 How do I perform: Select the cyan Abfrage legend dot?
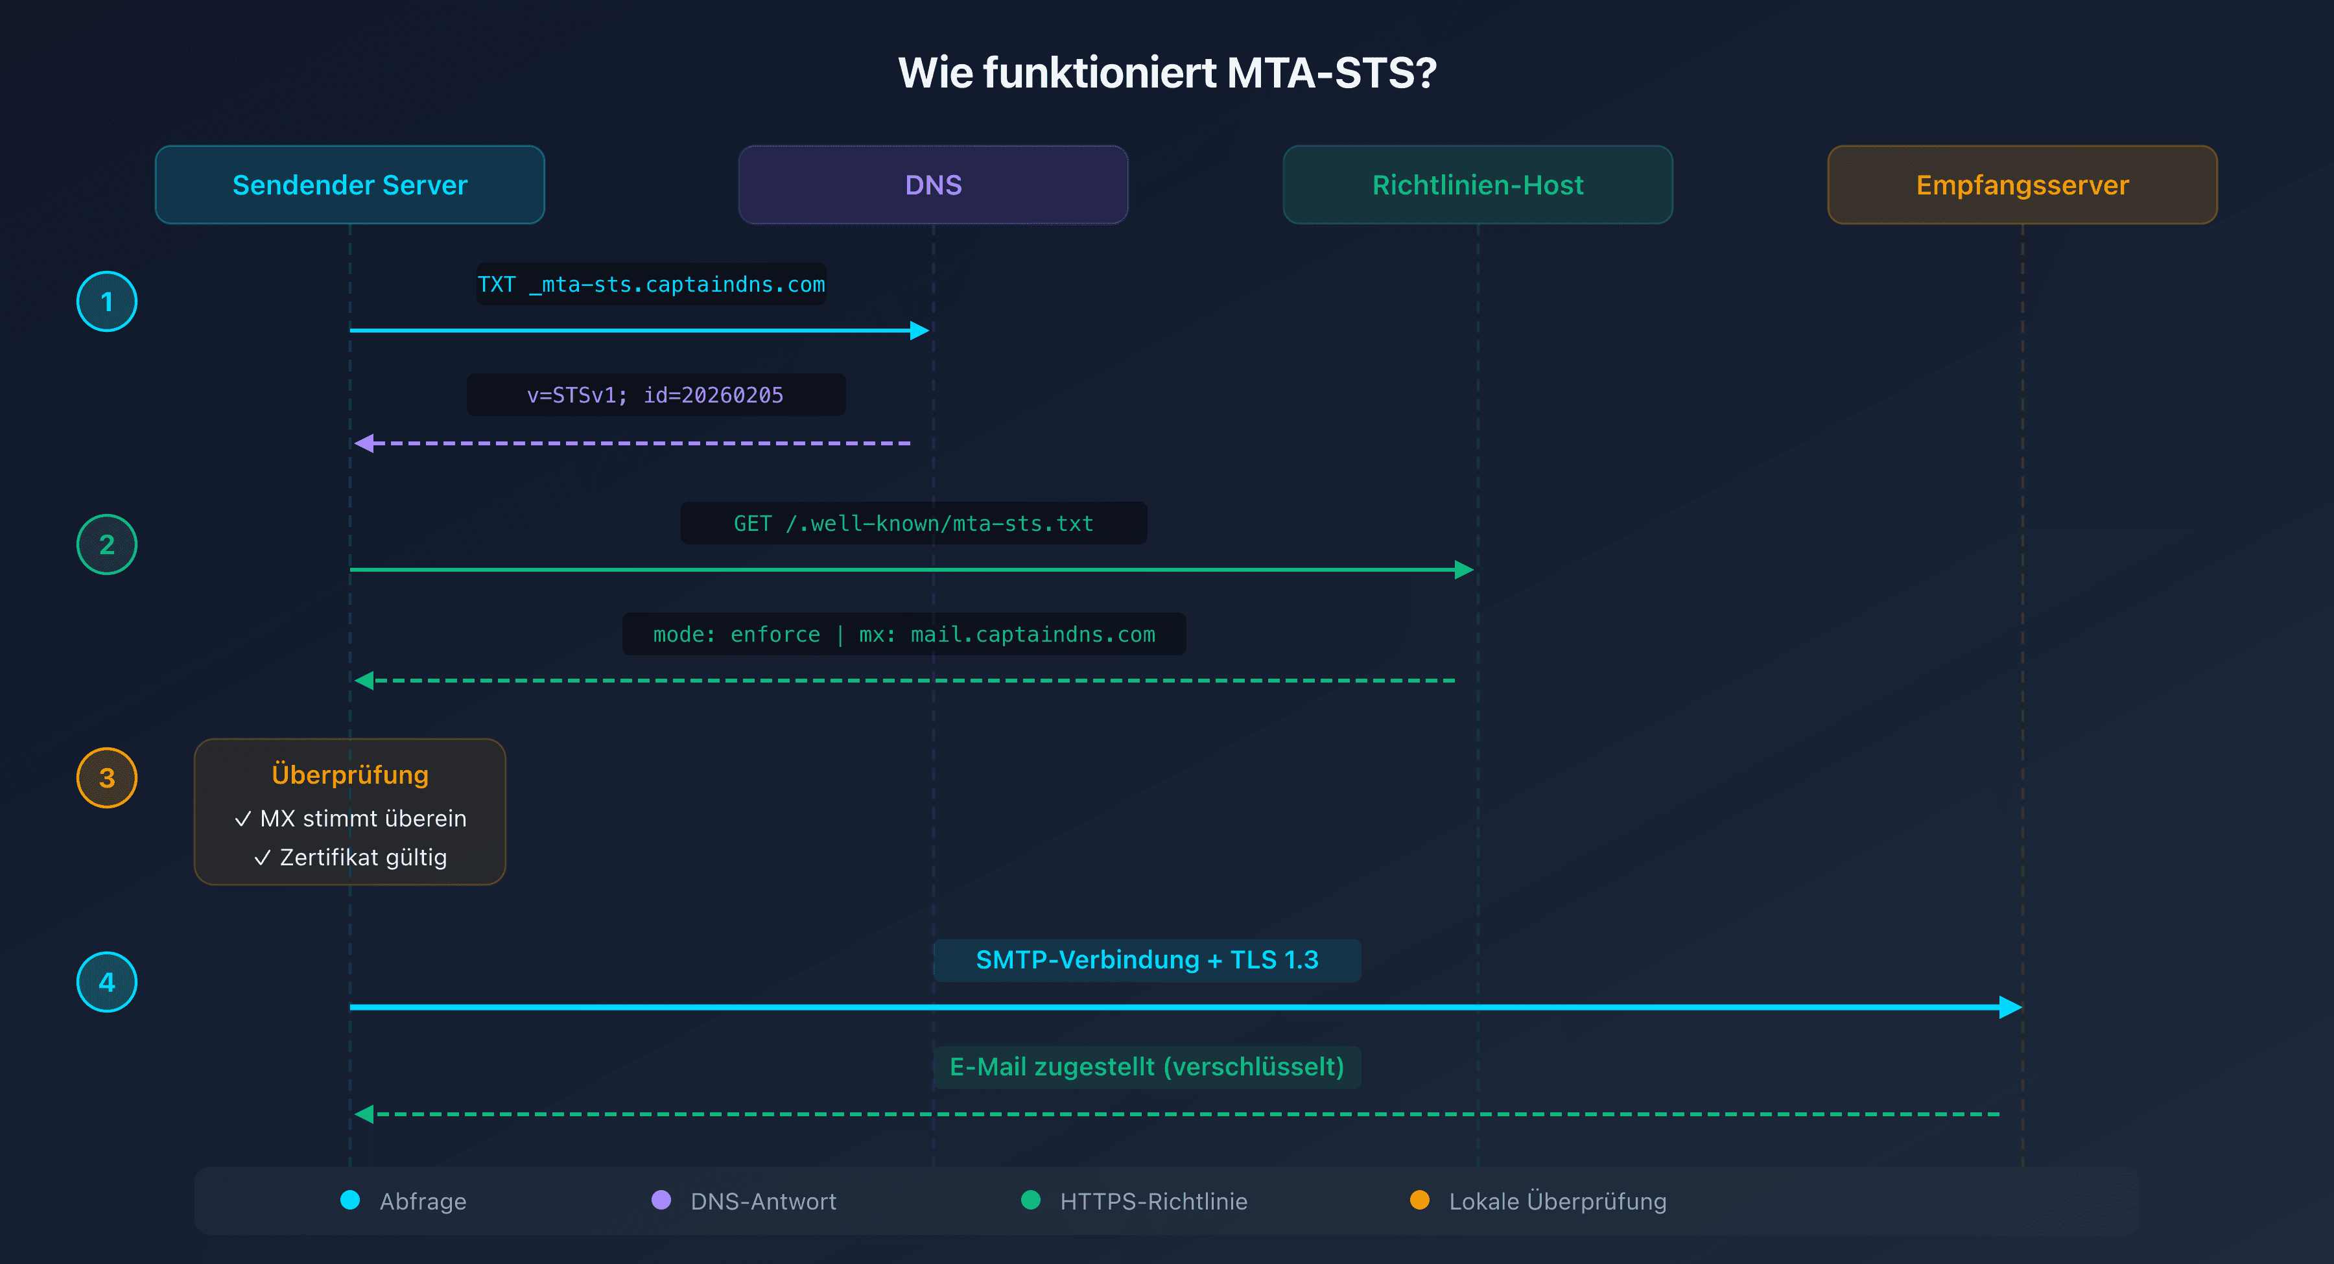coord(349,1200)
